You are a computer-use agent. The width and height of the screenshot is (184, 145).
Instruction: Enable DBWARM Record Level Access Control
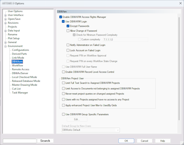(63, 72)
